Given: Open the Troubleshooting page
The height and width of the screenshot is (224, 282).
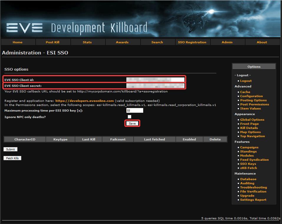Looking at the screenshot, I should click(x=254, y=188).
